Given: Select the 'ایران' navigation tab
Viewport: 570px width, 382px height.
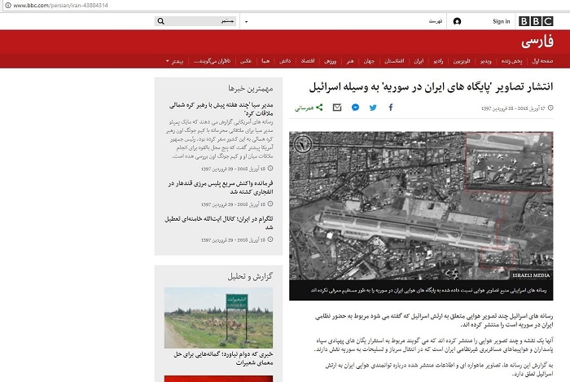Looking at the screenshot, I should click(x=419, y=61).
